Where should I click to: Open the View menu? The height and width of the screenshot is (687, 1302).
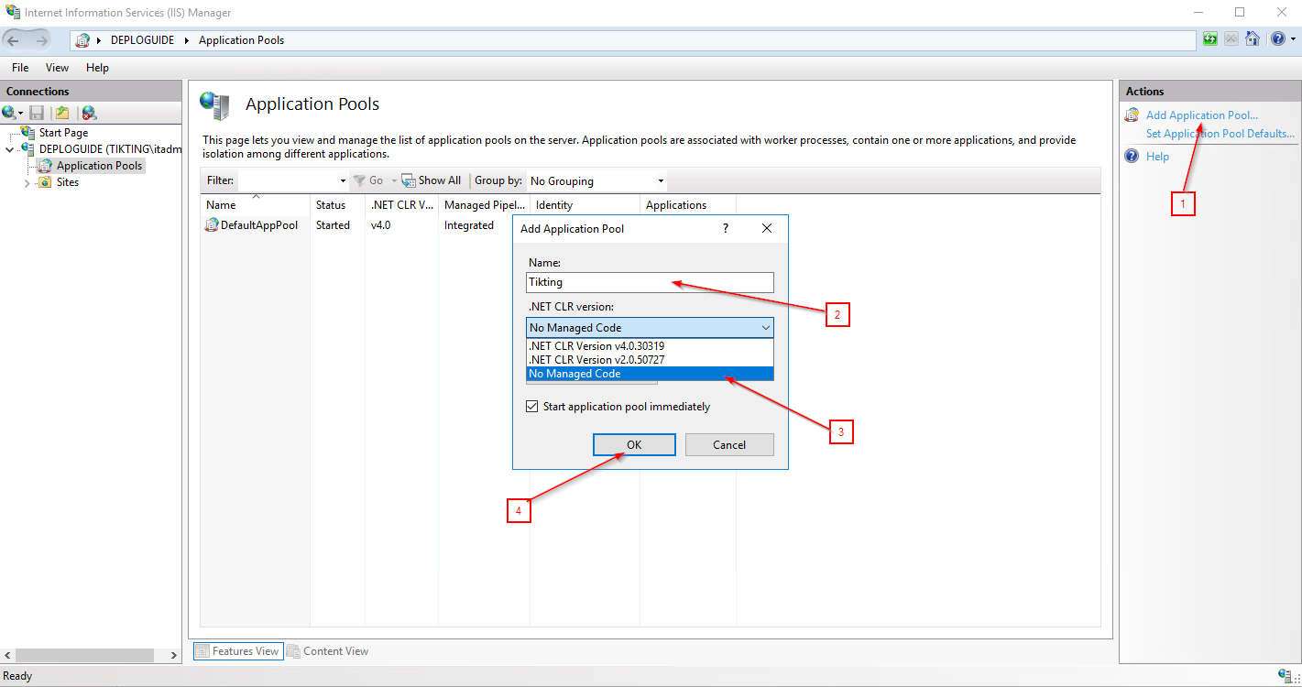pyautogui.click(x=57, y=68)
